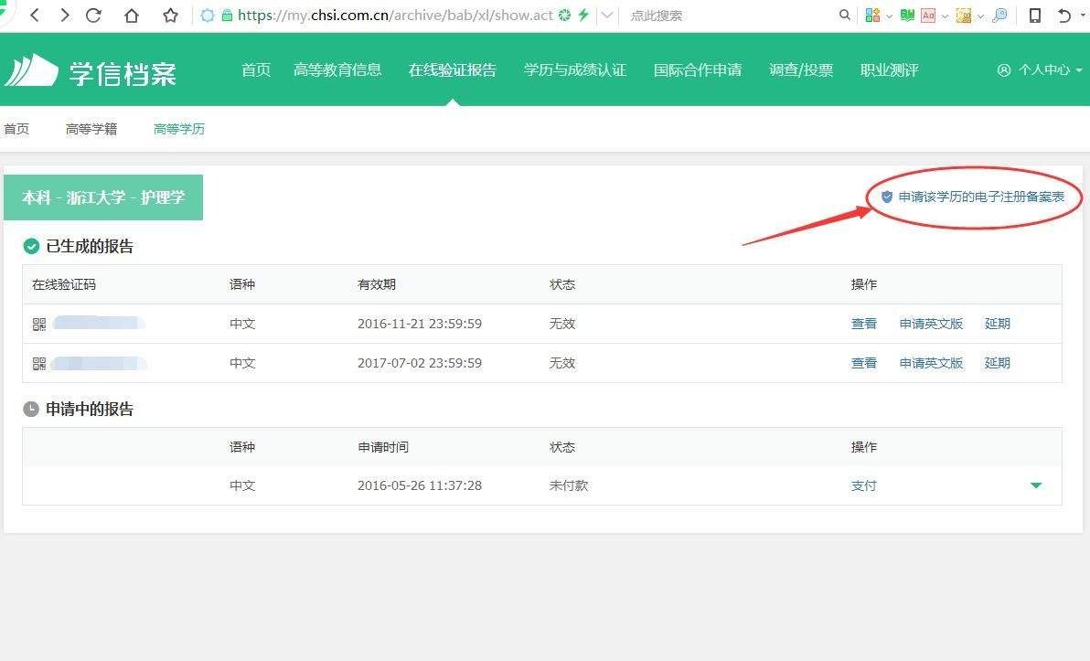
Task: Click the green checkmark icon next to 已生成的报告
Action: point(30,246)
